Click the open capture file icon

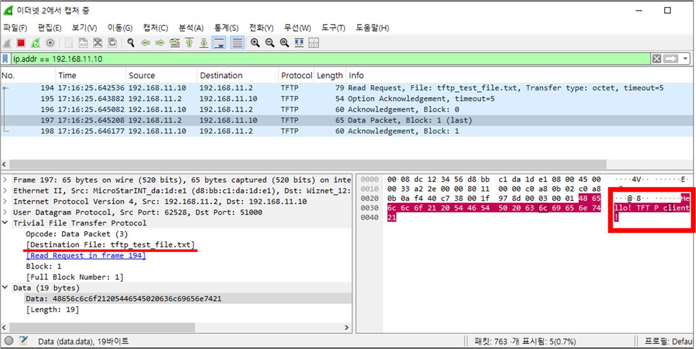[x=69, y=43]
